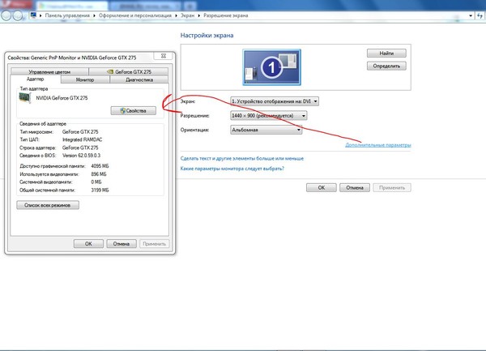This screenshot has width=486, height=351.
Task: Open the Экран display device dropdown
Action: pyautogui.click(x=275, y=101)
